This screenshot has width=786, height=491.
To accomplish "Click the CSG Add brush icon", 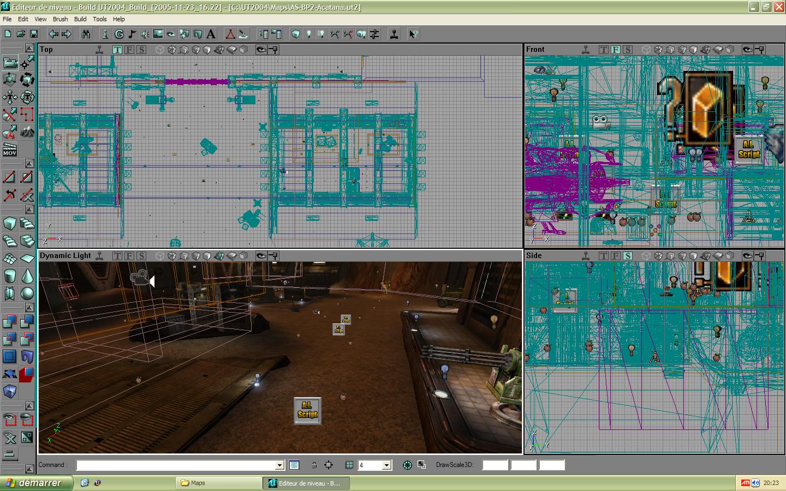I will [x=10, y=322].
